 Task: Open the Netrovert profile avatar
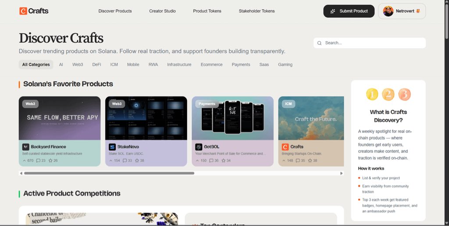point(388,11)
